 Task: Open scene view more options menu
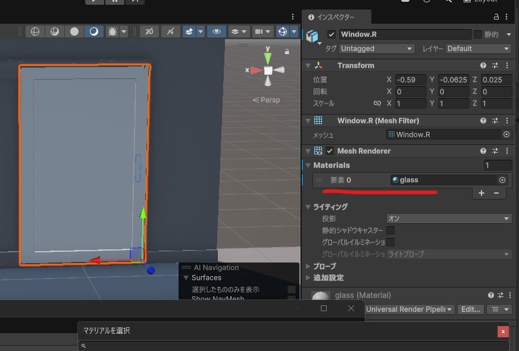(293, 17)
